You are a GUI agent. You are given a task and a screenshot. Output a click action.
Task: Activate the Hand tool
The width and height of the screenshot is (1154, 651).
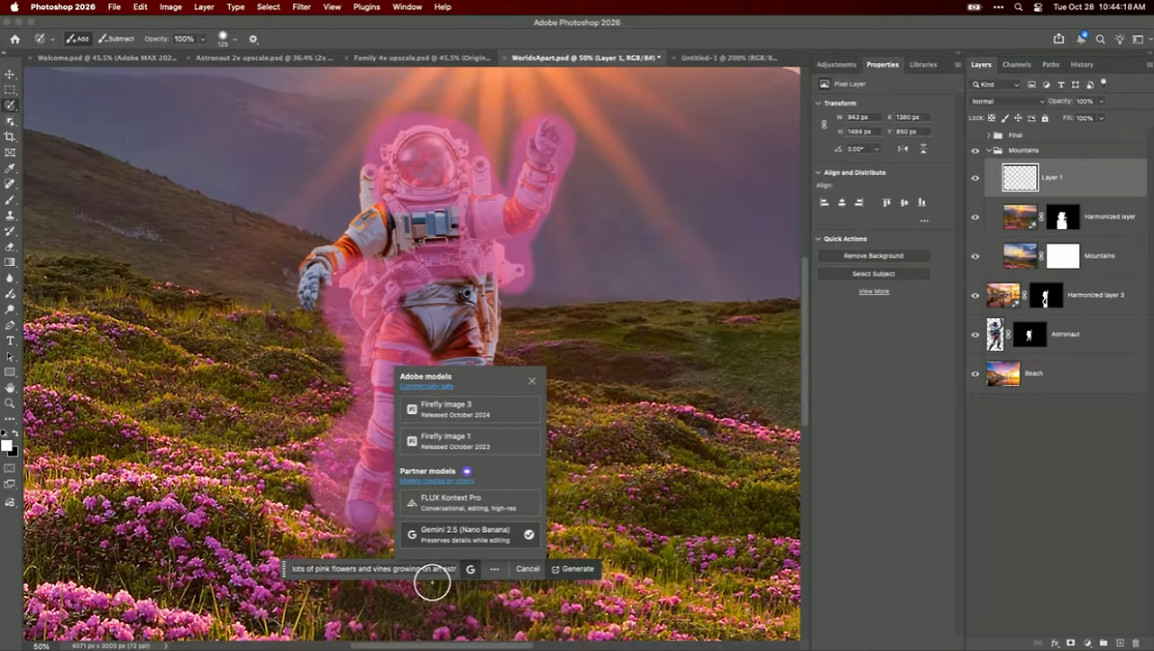(10, 388)
